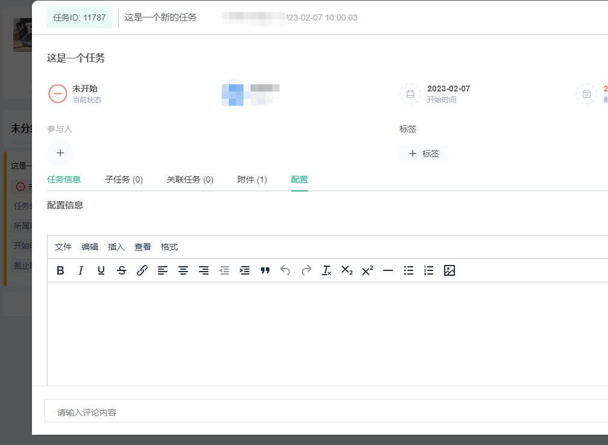Apply italic formatting in editor
The image size is (608, 445).
pos(81,271)
